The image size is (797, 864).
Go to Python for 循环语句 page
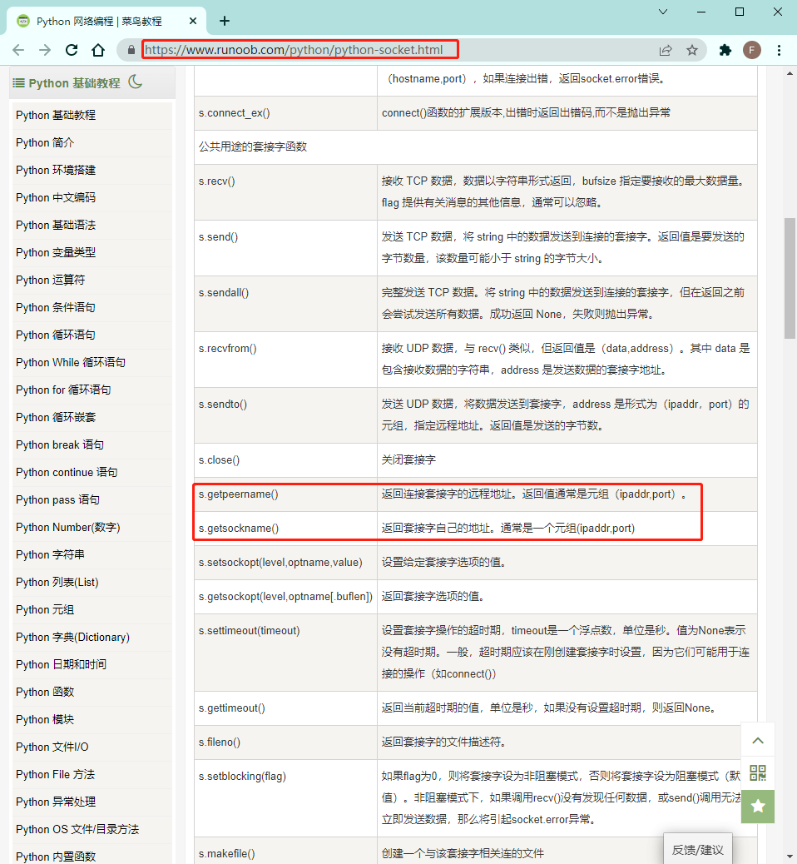click(x=63, y=390)
